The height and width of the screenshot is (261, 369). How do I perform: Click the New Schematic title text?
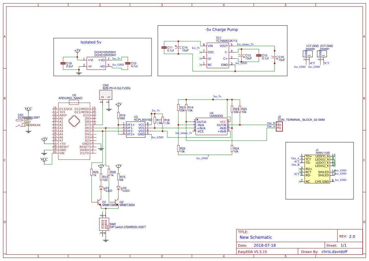point(255,237)
